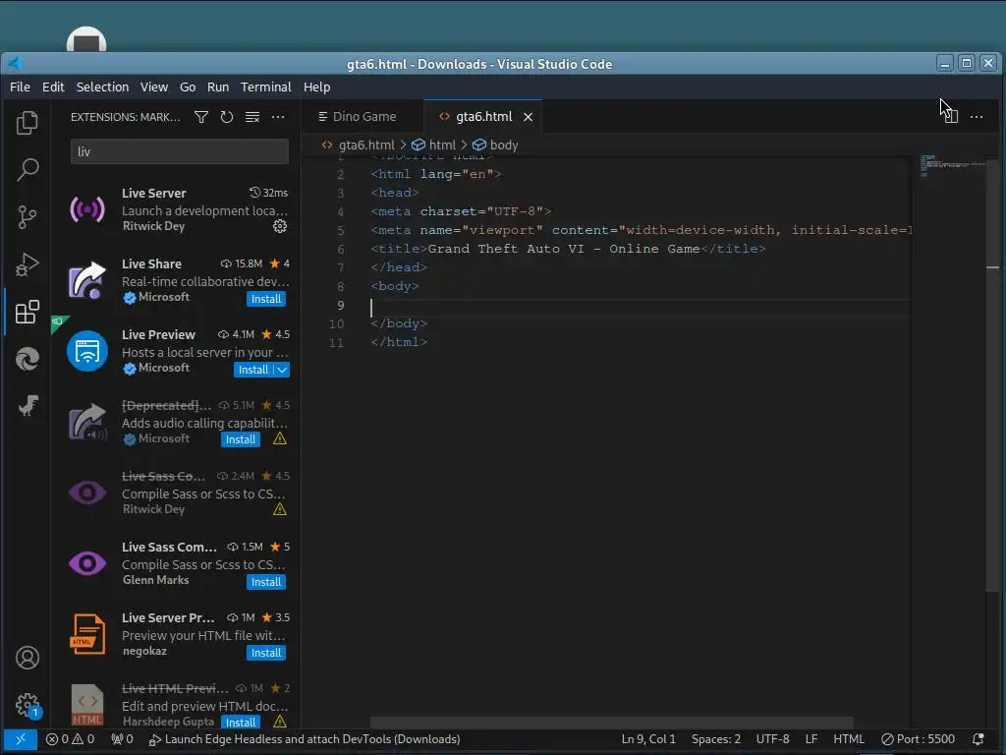Filter extensions with the funnel icon
1006x755 pixels.
tap(200, 117)
